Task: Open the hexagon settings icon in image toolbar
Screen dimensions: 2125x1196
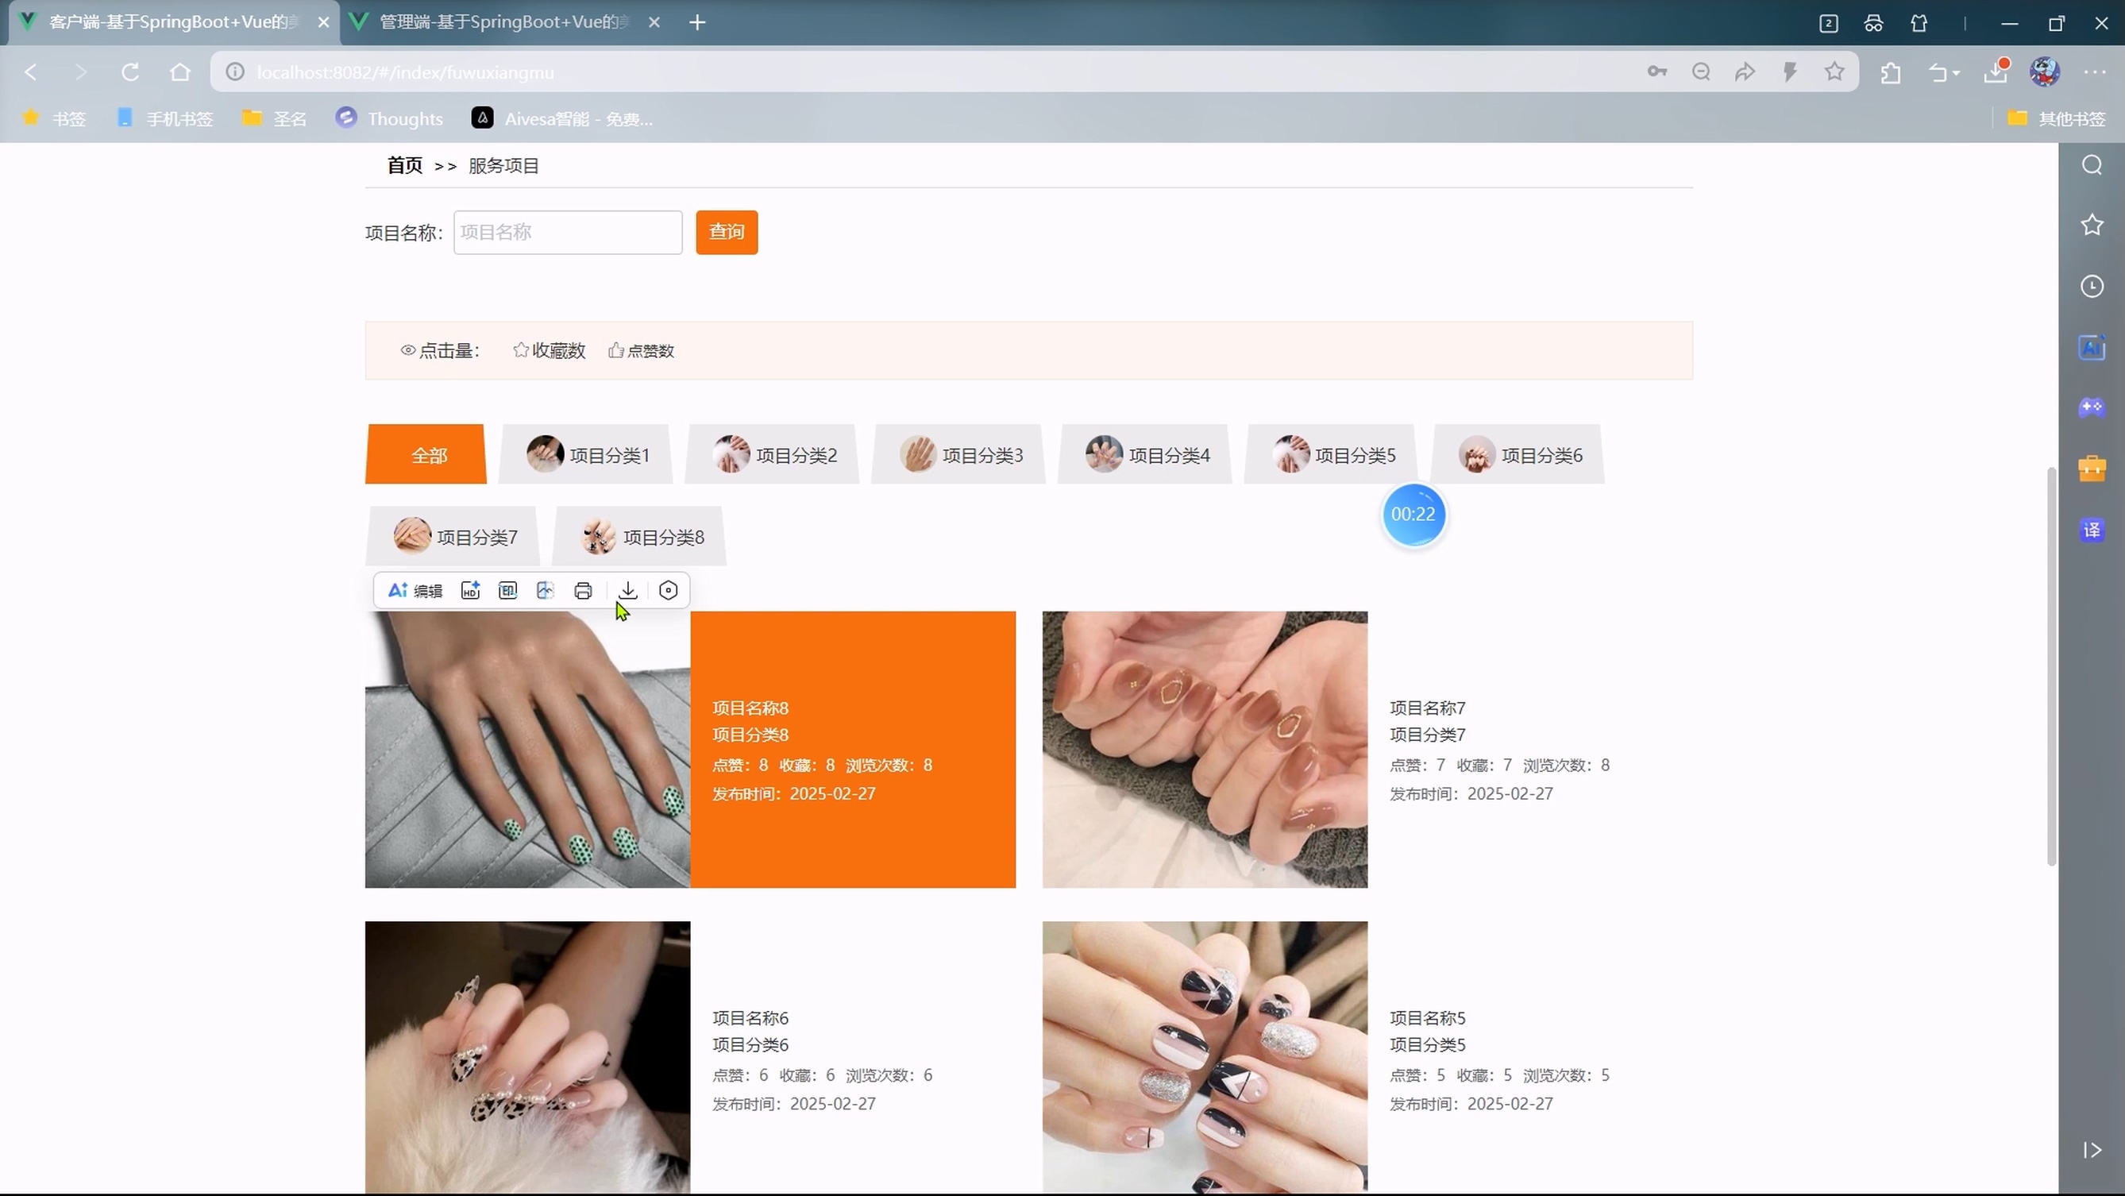Action: pyautogui.click(x=668, y=591)
